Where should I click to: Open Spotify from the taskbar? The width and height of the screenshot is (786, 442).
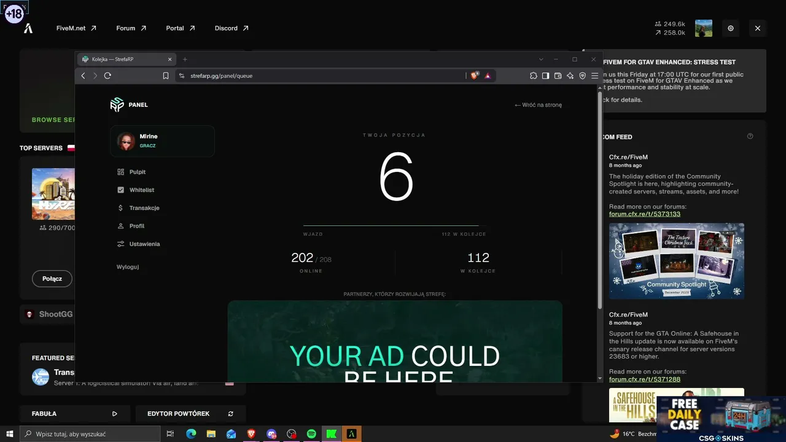pos(311,434)
